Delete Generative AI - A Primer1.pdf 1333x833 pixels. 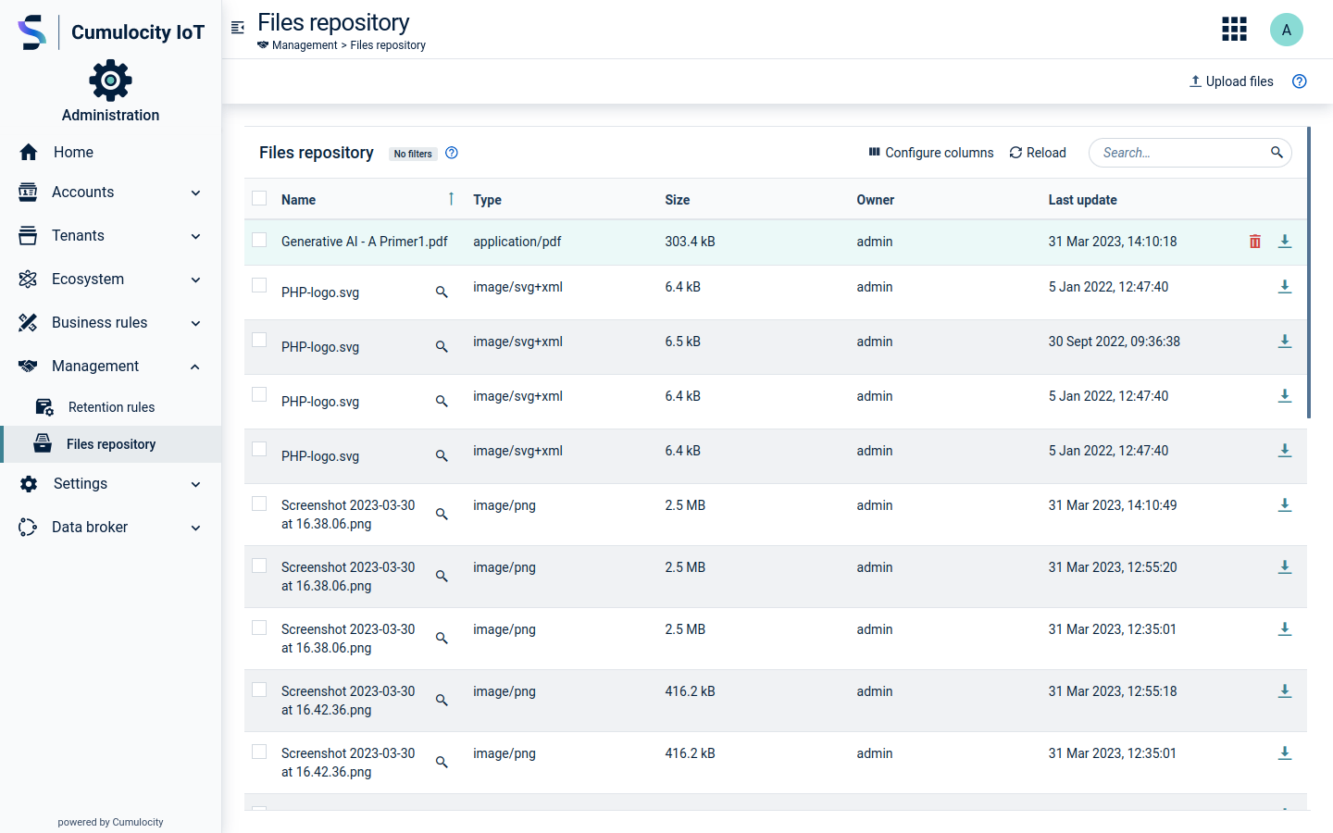click(x=1255, y=242)
